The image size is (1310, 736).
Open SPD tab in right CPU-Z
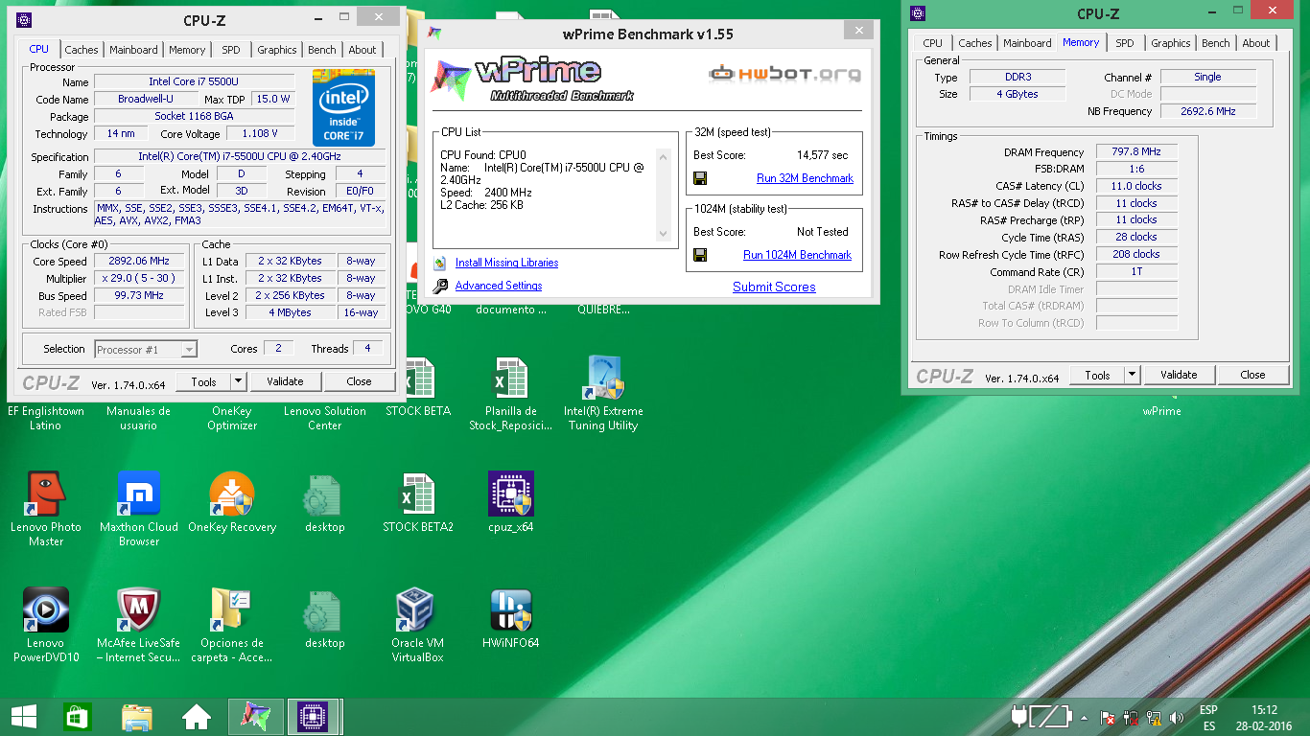(1125, 43)
